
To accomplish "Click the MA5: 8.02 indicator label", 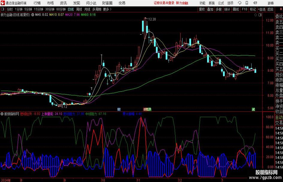I will [x=42, y=15].
